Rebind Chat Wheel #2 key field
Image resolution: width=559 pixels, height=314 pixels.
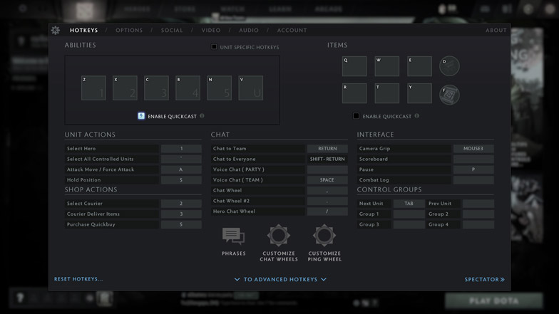[x=327, y=201]
